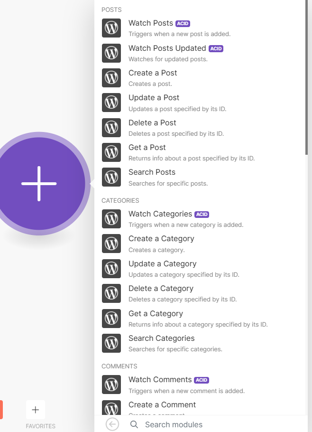
Task: Click the WordPress icon next to Update a Category
Action: 111,269
